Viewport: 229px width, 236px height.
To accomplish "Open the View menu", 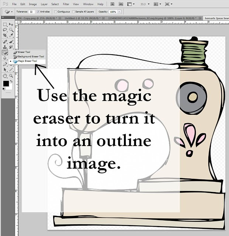I will [76, 4].
